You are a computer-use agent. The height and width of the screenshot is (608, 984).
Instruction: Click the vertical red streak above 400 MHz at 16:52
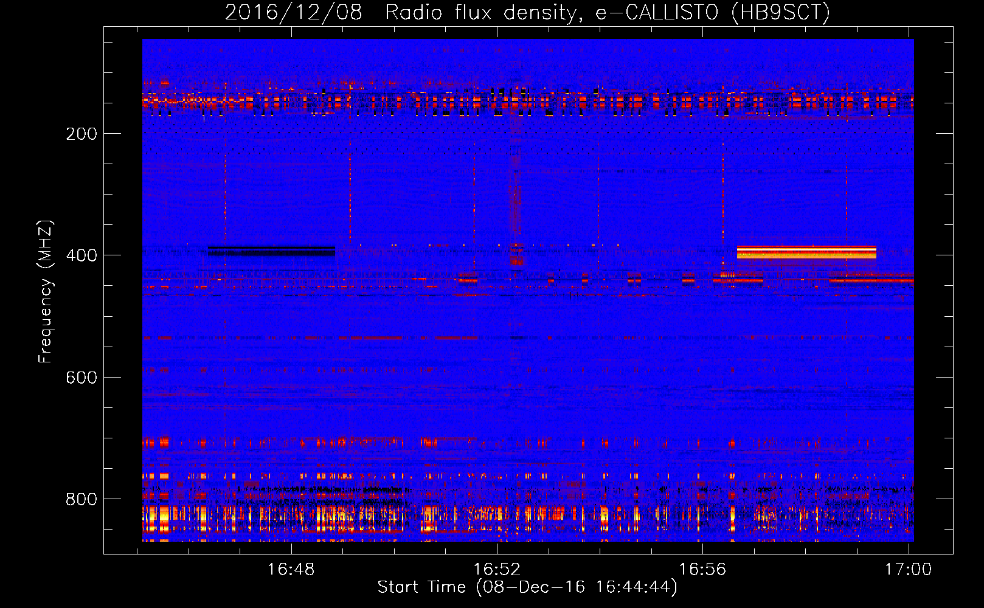(516, 195)
